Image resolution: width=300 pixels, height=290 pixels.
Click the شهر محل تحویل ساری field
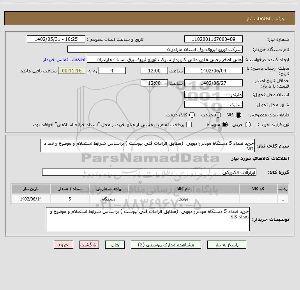click(214, 105)
